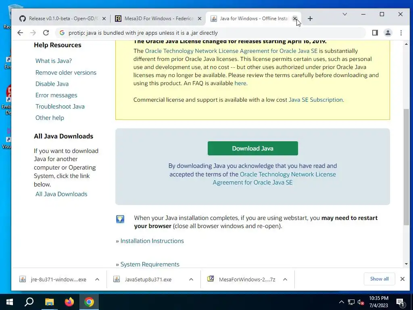The width and height of the screenshot is (413, 310).
Task: Click the vertical scrollbar thumb
Action: 406,167
